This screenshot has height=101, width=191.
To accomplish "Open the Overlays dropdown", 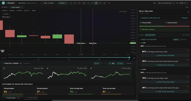I will [x=124, y=11].
